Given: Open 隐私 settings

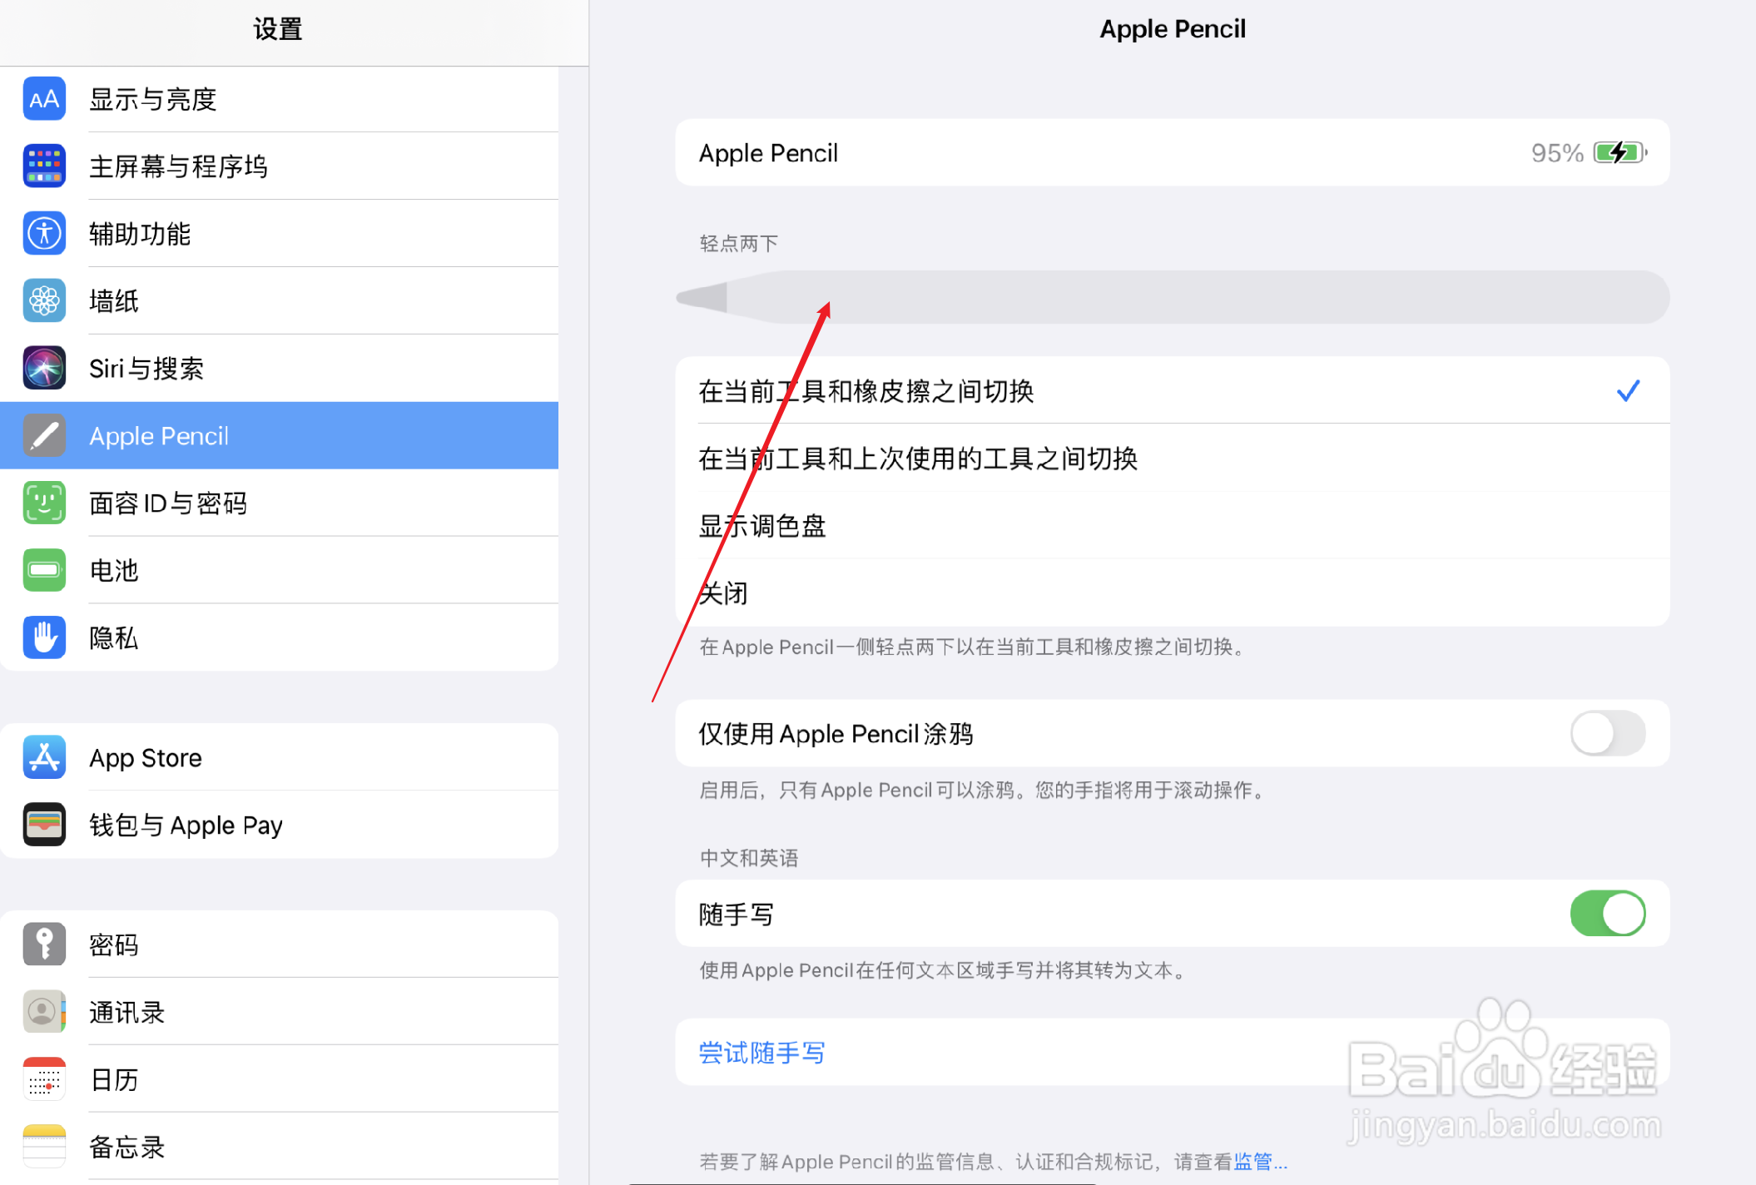Looking at the screenshot, I should (280, 637).
